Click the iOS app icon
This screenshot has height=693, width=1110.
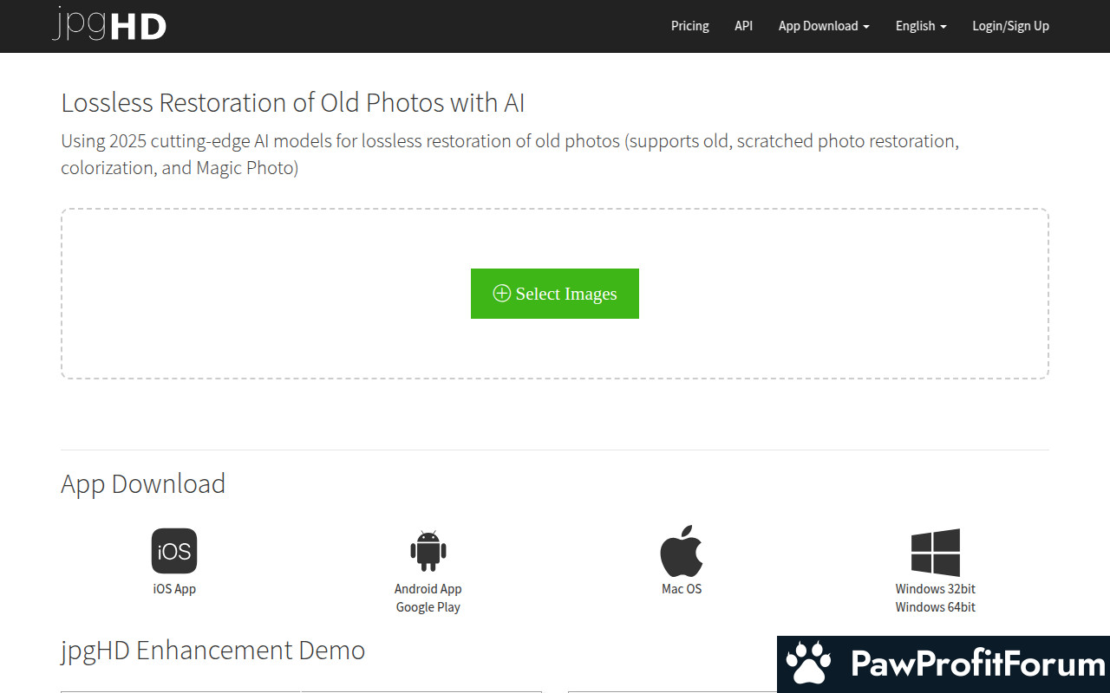[x=174, y=551]
